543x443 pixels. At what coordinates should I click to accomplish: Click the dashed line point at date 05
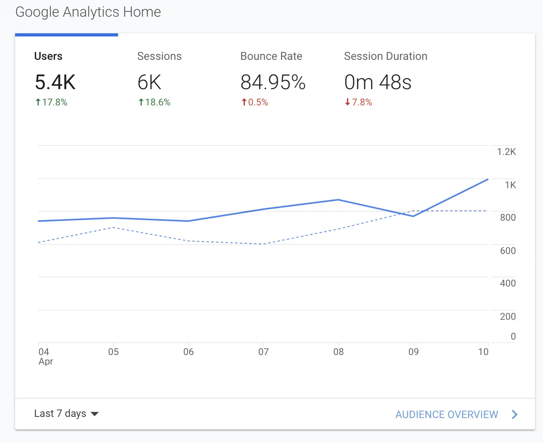click(x=113, y=227)
